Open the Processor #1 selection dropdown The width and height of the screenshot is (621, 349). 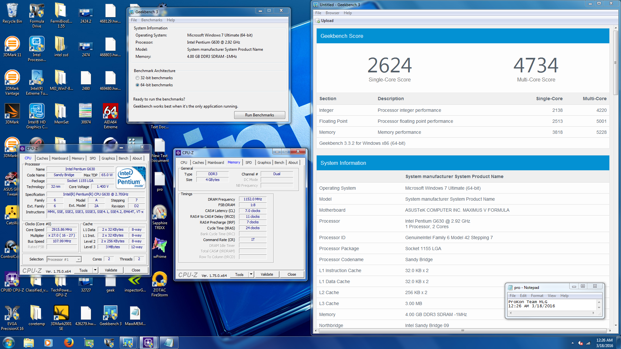(x=64, y=259)
